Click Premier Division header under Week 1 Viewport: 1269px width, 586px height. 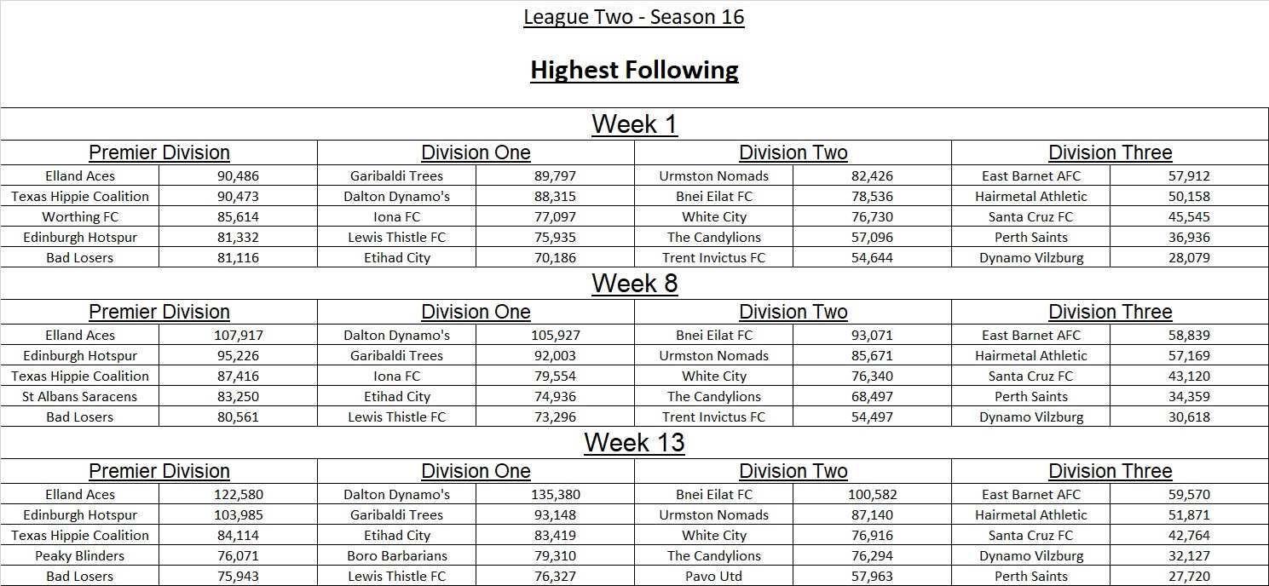[x=159, y=153]
